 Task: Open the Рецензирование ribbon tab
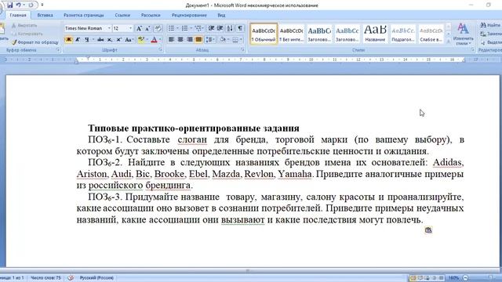point(189,15)
